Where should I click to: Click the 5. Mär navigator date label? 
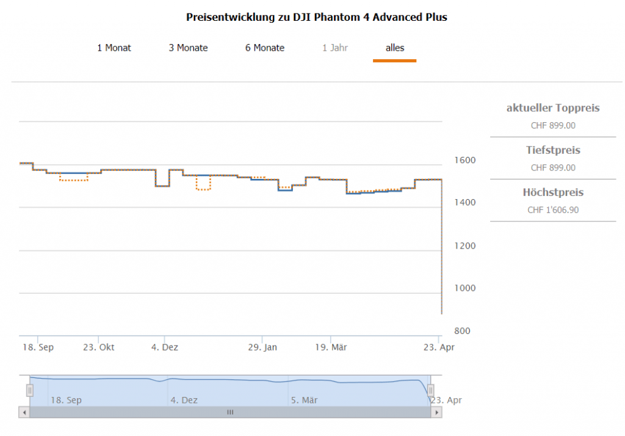tap(304, 401)
